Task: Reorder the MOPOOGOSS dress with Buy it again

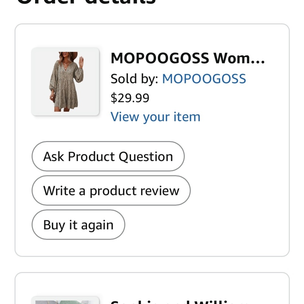Action: 78,225
